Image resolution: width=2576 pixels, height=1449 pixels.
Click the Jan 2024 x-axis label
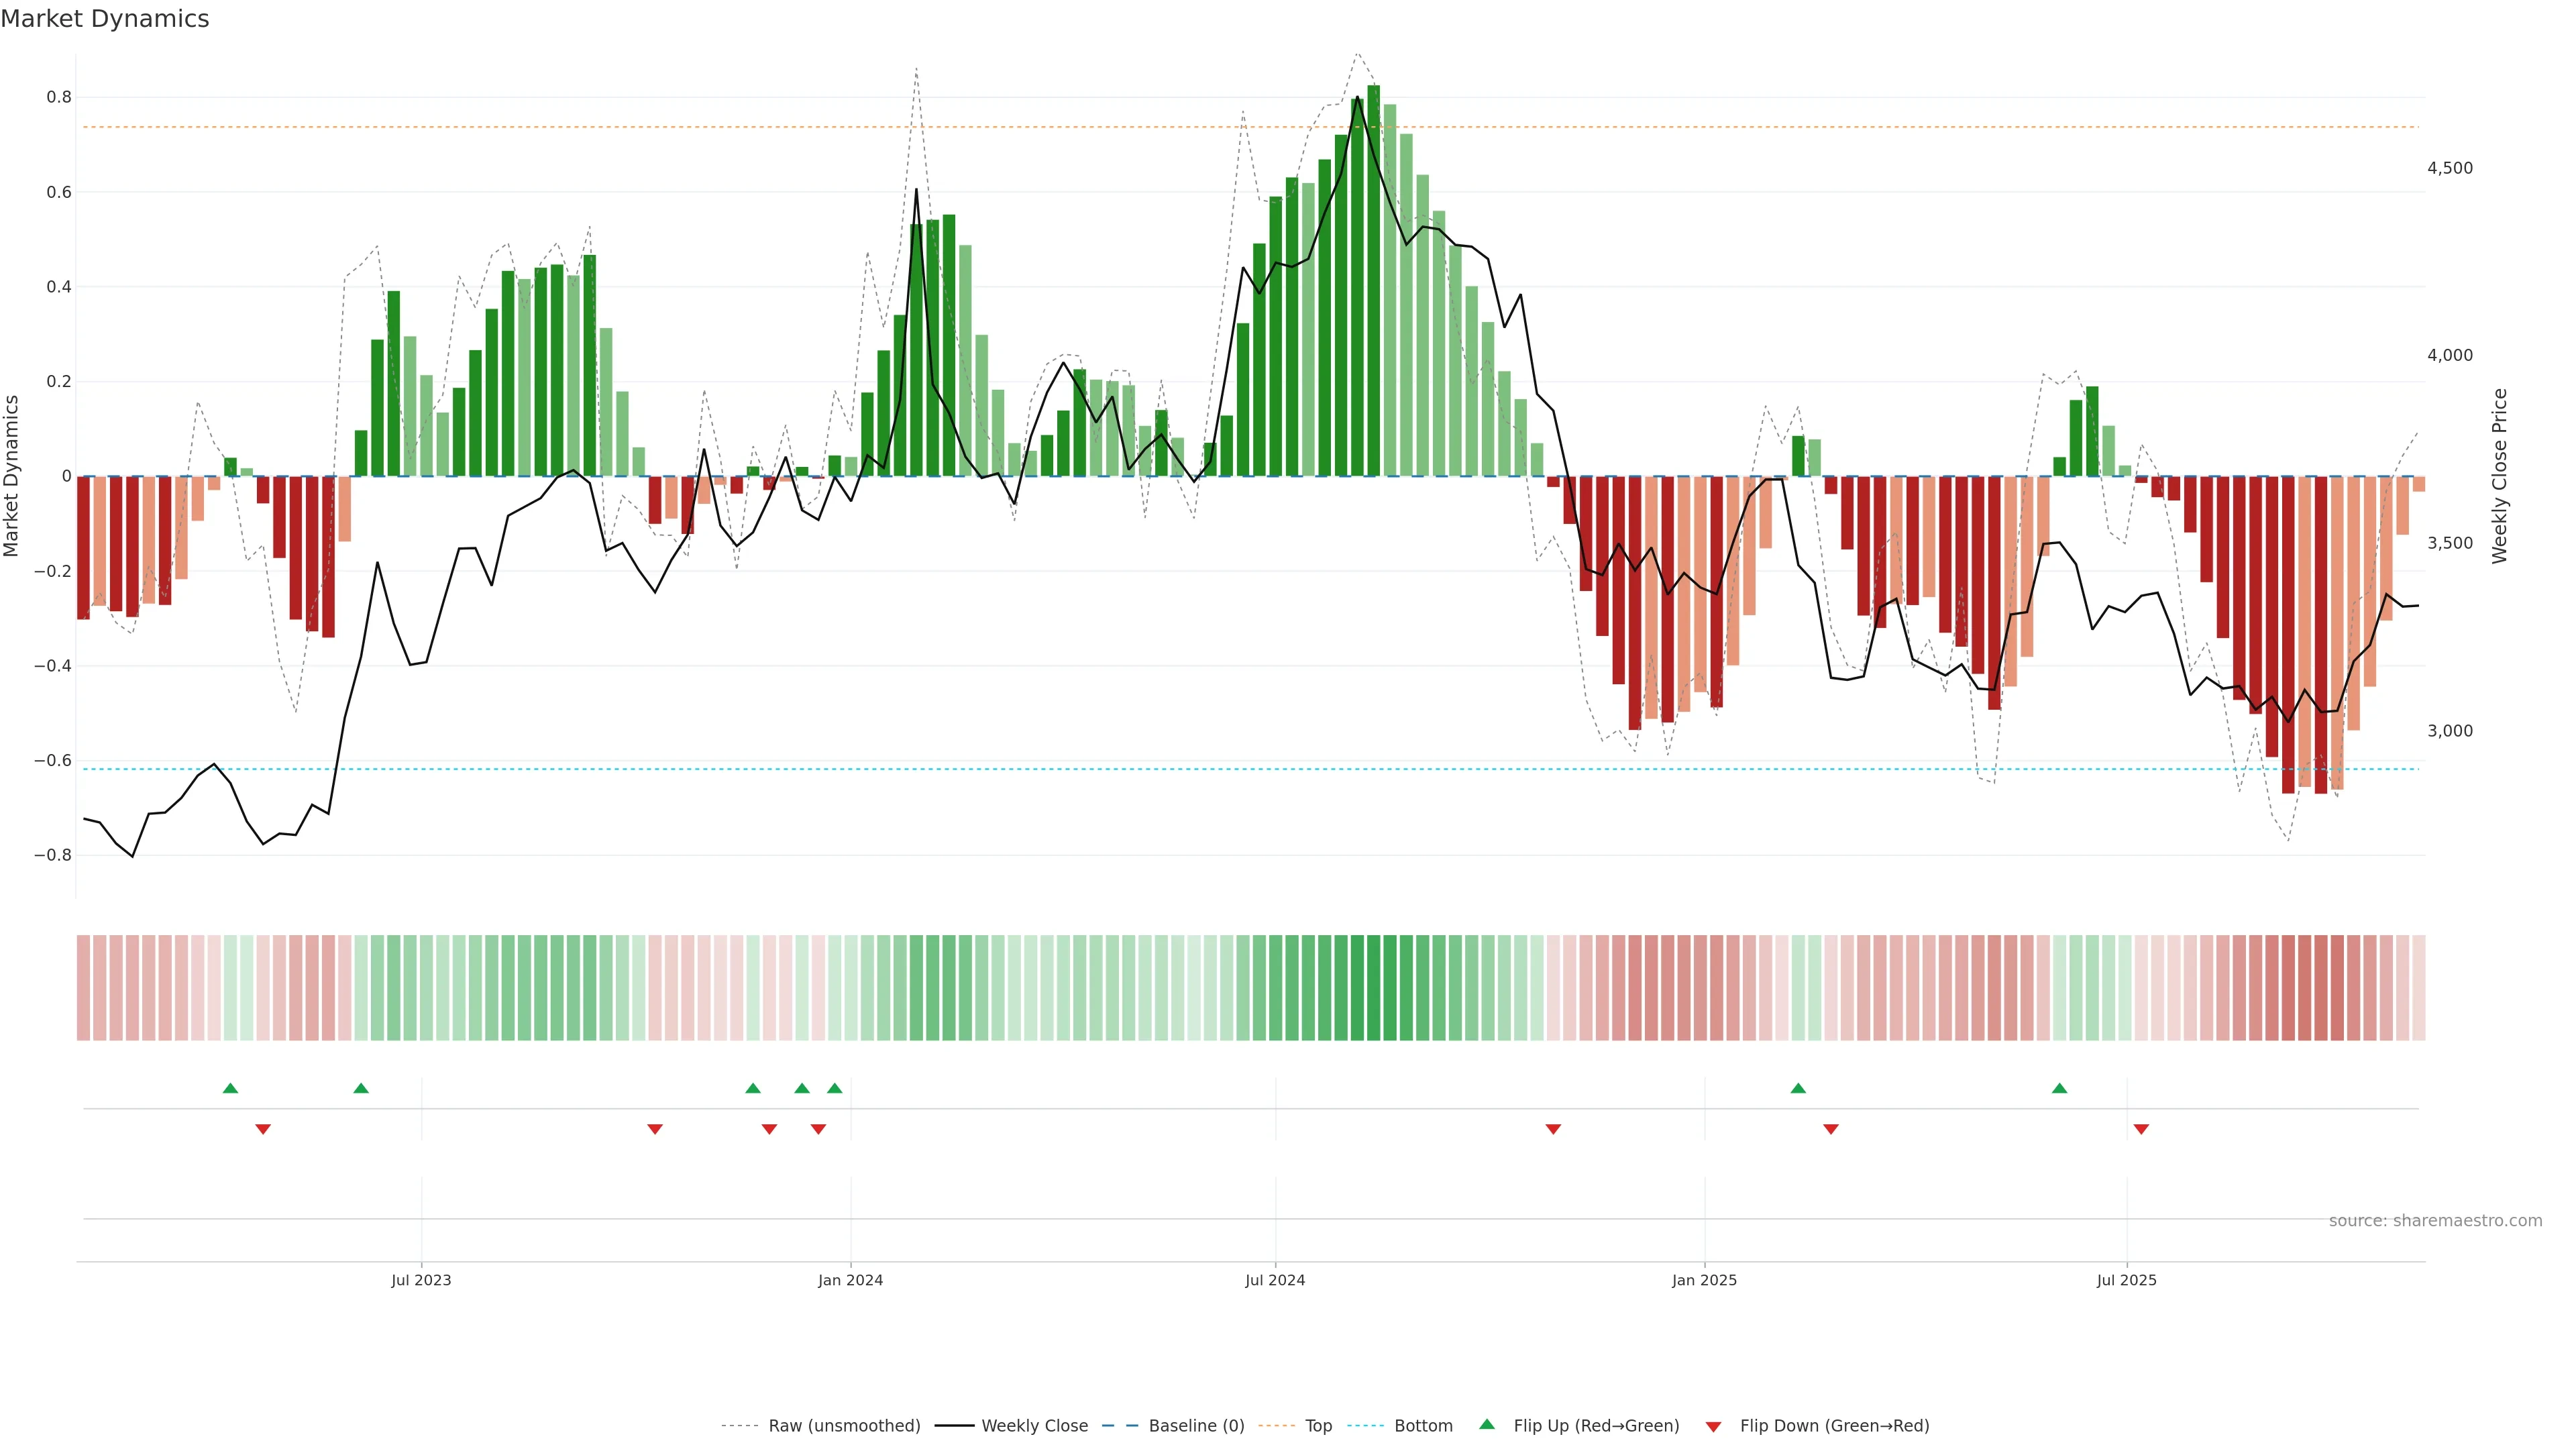pyautogui.click(x=850, y=1280)
